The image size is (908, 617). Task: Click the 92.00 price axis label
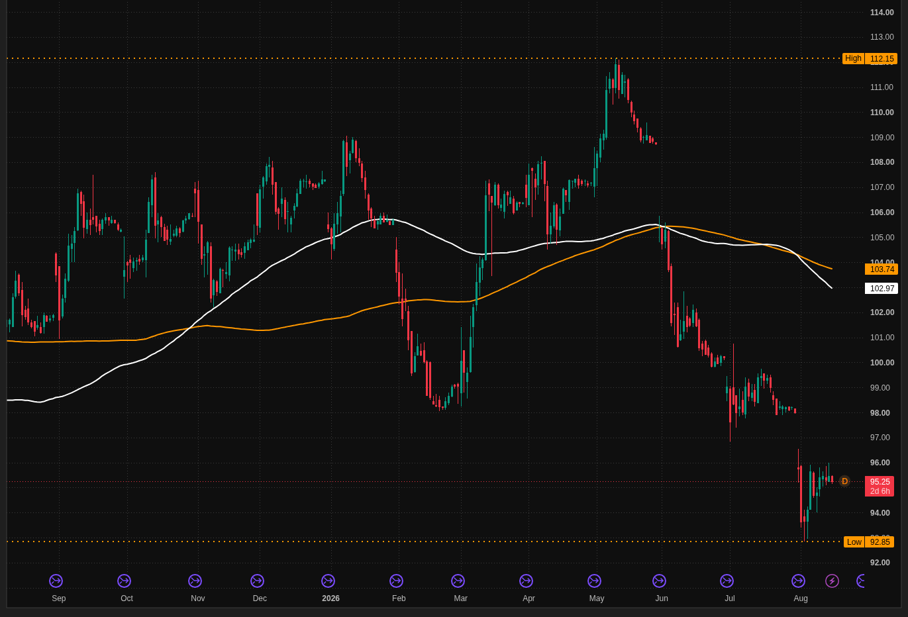tap(880, 563)
